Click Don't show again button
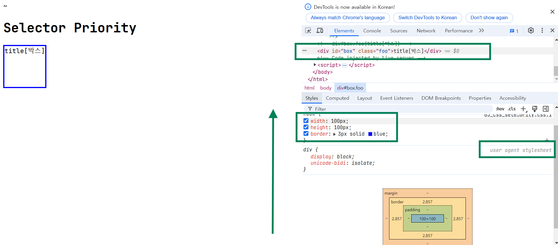Screen dimensions: 558x245 click(489, 17)
